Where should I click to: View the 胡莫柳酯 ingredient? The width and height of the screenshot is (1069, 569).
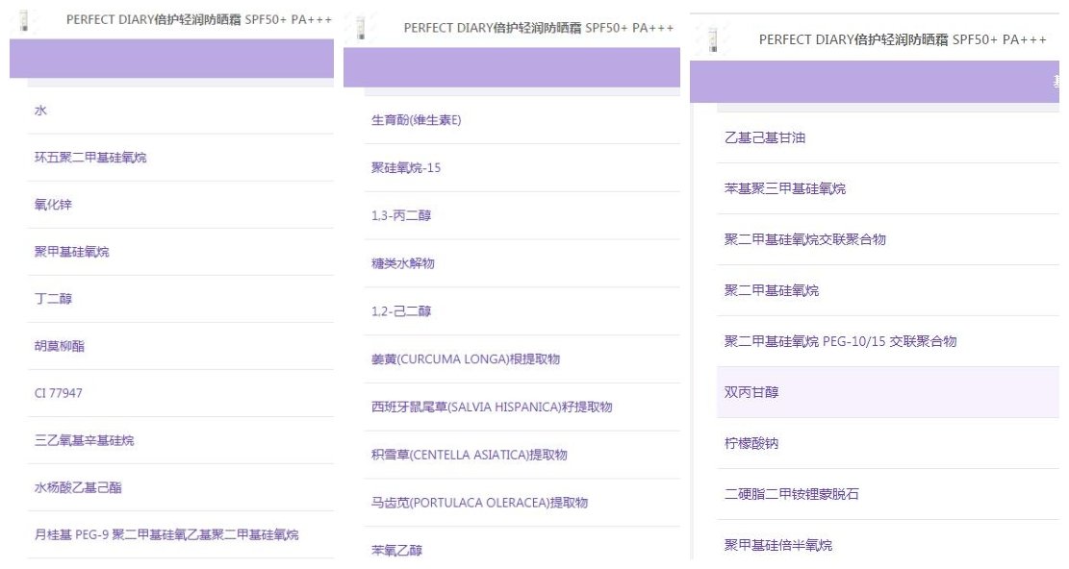click(x=60, y=346)
